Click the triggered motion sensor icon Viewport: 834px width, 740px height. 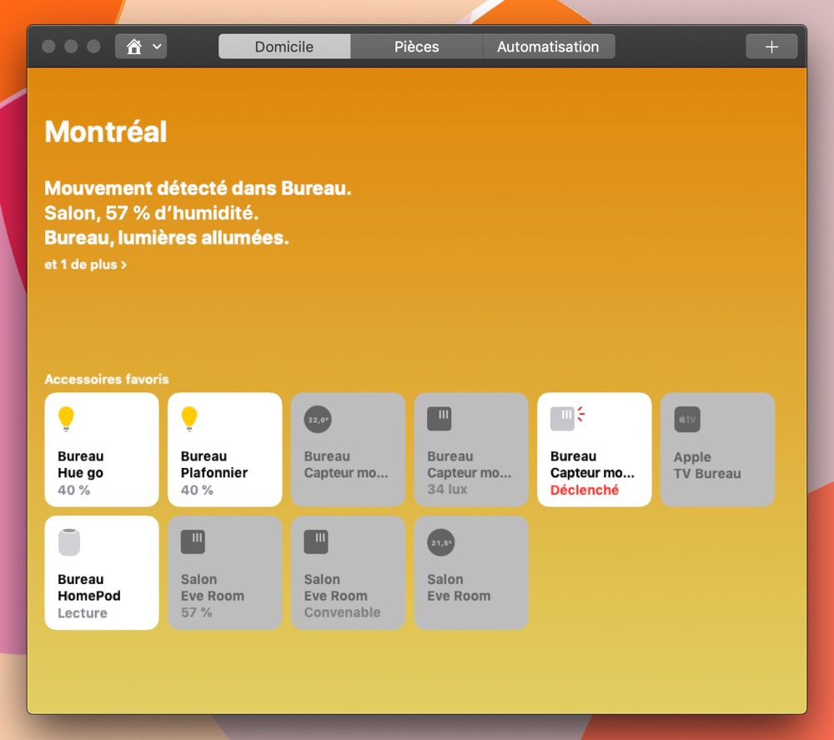point(567,418)
